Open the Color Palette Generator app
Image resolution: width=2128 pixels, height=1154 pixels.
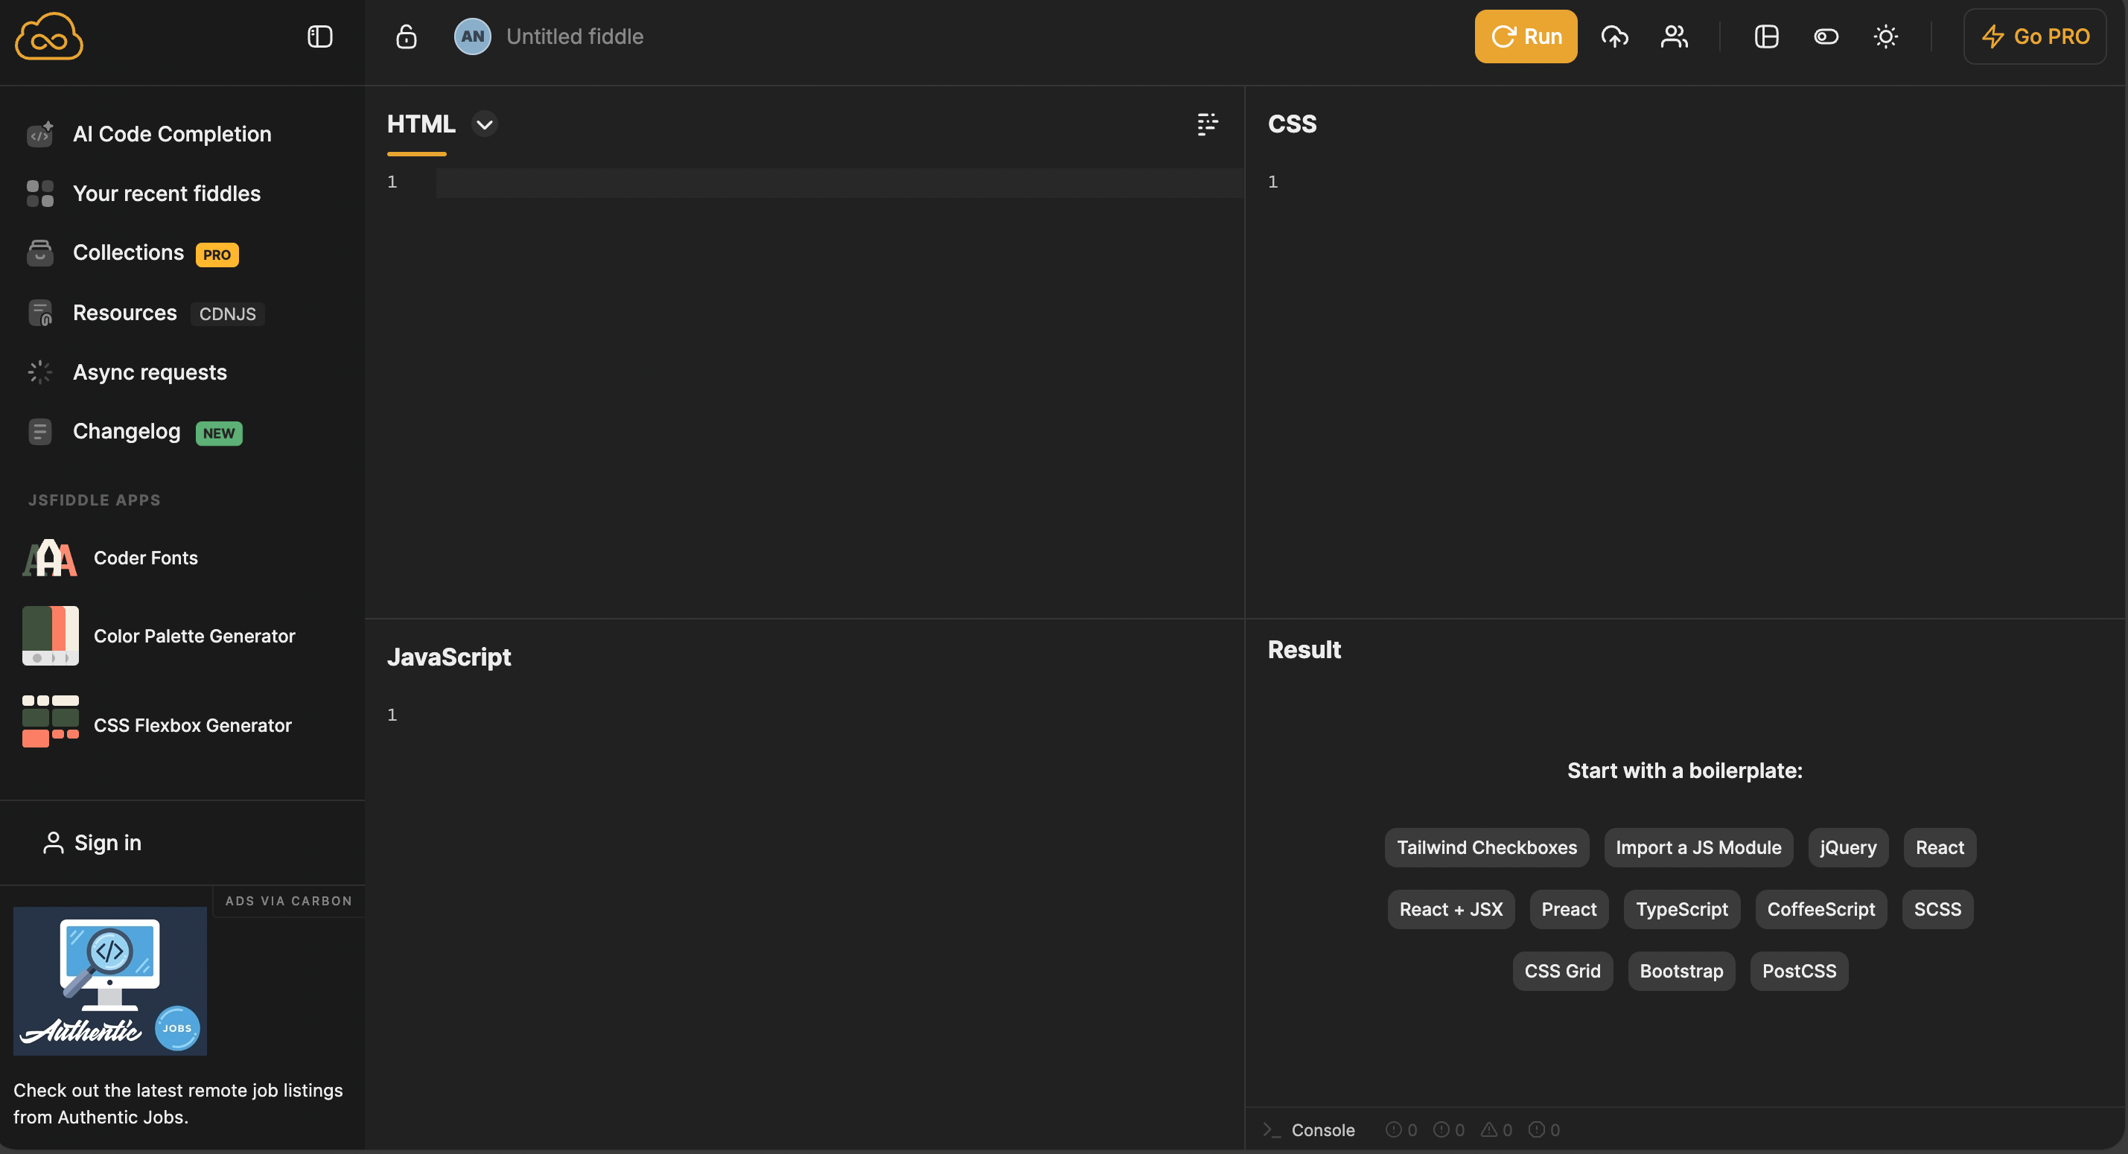194,636
